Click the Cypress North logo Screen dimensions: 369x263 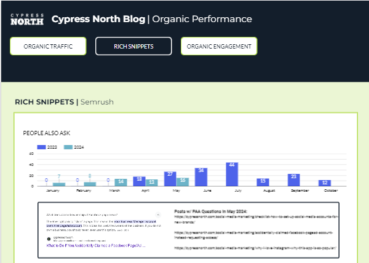[x=27, y=19]
